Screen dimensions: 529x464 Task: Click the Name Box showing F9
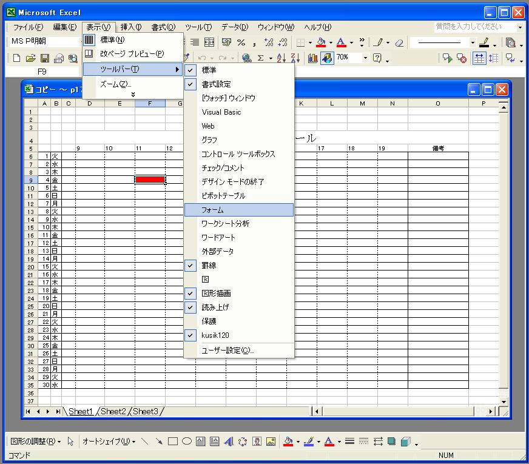point(42,72)
